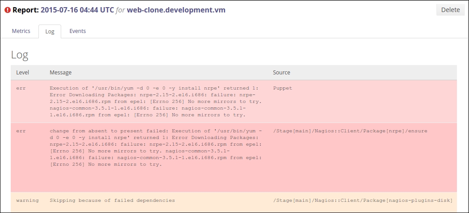Click the Log section heading
This screenshot has width=469, height=213.
[20, 55]
